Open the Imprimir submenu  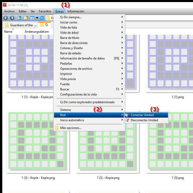tap(90, 74)
